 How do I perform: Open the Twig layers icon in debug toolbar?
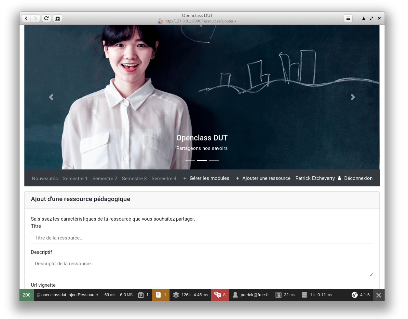176,295
